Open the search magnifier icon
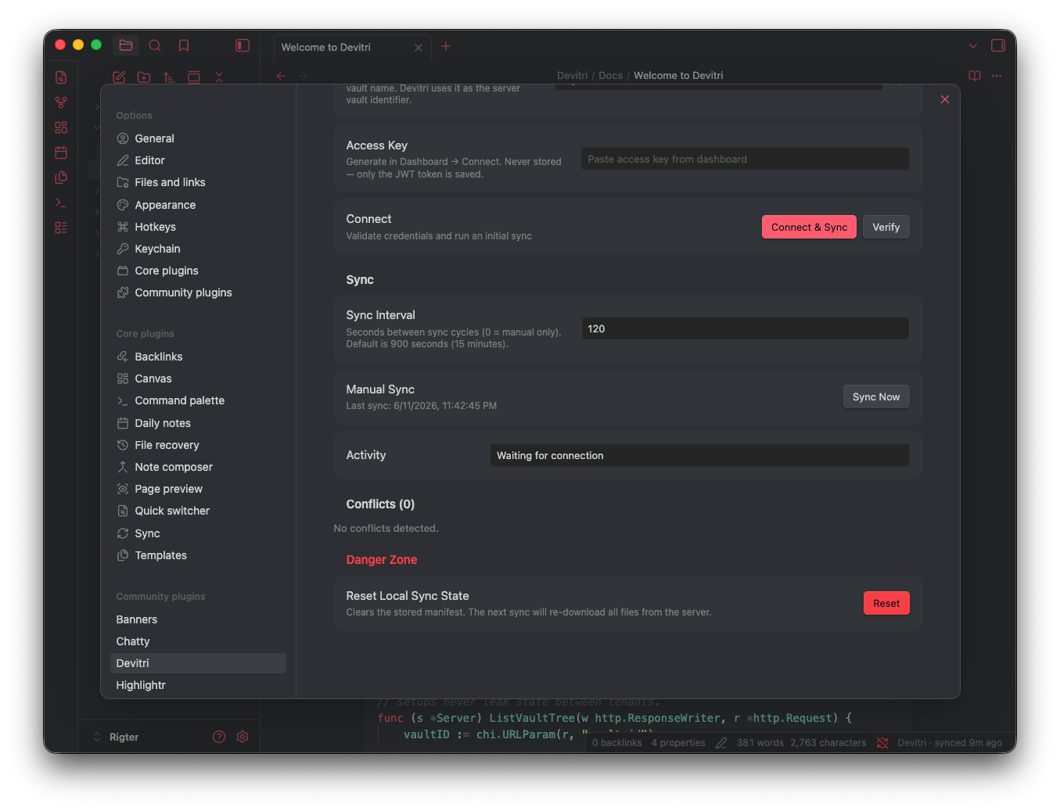 155,45
